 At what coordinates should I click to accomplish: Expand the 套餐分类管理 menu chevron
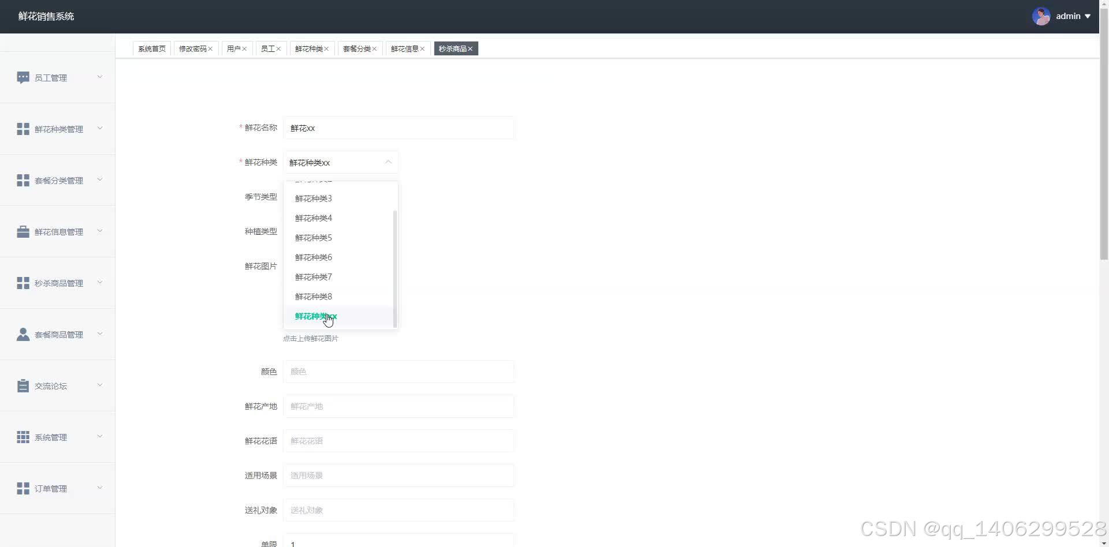(x=99, y=179)
